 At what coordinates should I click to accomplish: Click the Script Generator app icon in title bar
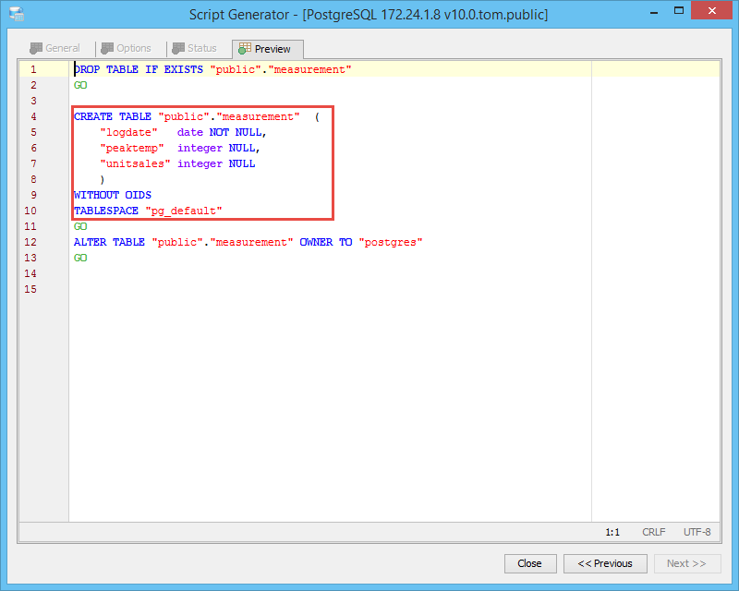(17, 14)
